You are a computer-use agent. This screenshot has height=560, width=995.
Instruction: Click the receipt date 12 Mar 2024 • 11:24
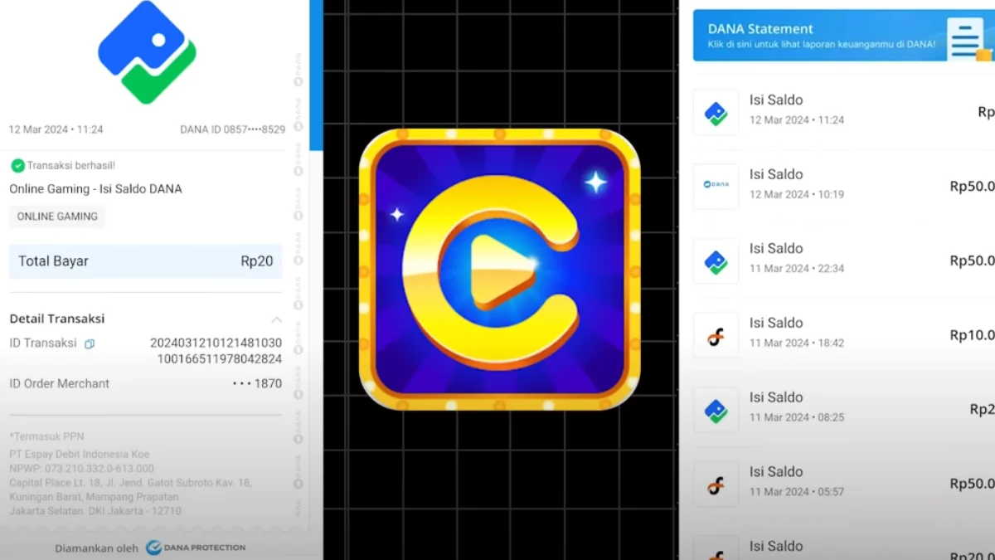(56, 129)
